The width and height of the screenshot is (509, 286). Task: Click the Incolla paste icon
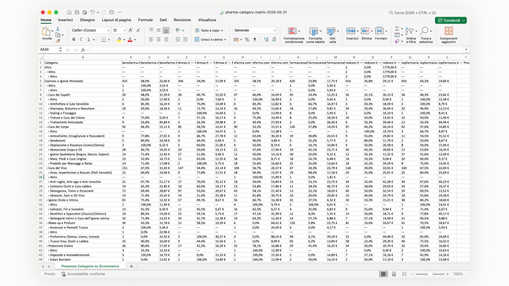46,32
